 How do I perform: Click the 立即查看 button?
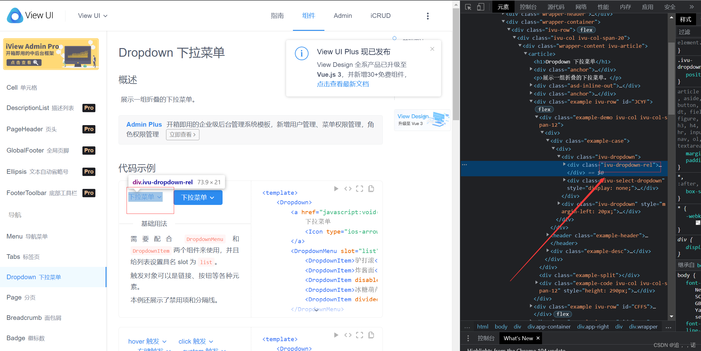point(183,135)
